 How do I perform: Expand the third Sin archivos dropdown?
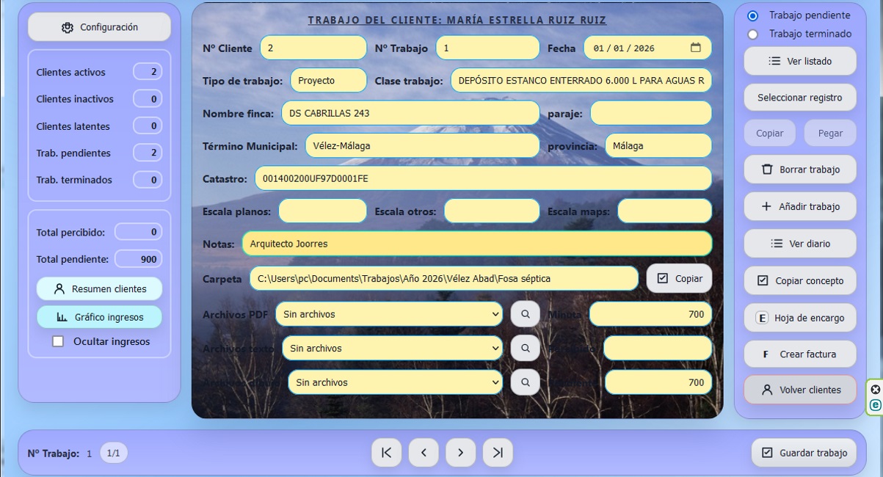tap(395, 382)
